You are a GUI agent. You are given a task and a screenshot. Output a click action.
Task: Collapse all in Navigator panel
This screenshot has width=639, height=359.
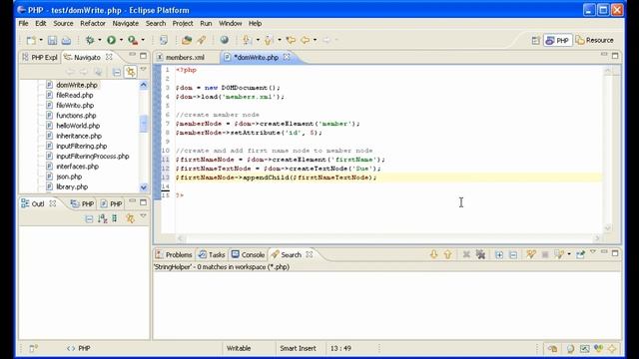pyautogui.click(x=117, y=72)
